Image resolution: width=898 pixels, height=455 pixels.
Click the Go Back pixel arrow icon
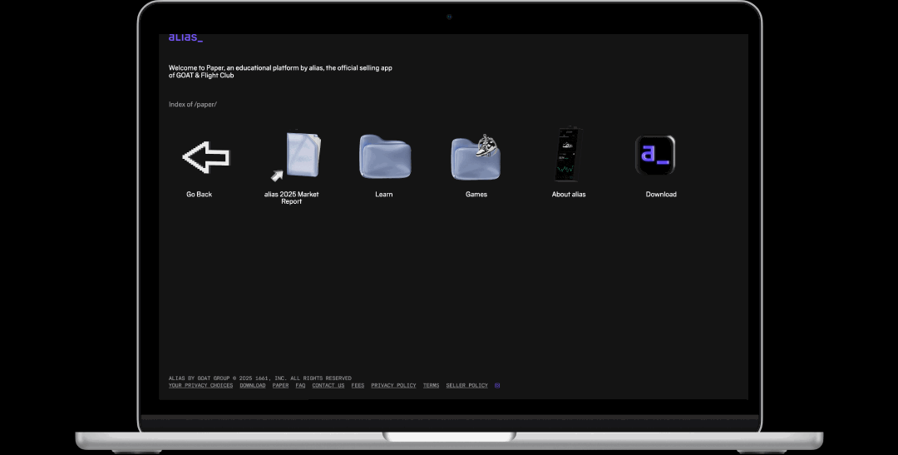pyautogui.click(x=205, y=156)
